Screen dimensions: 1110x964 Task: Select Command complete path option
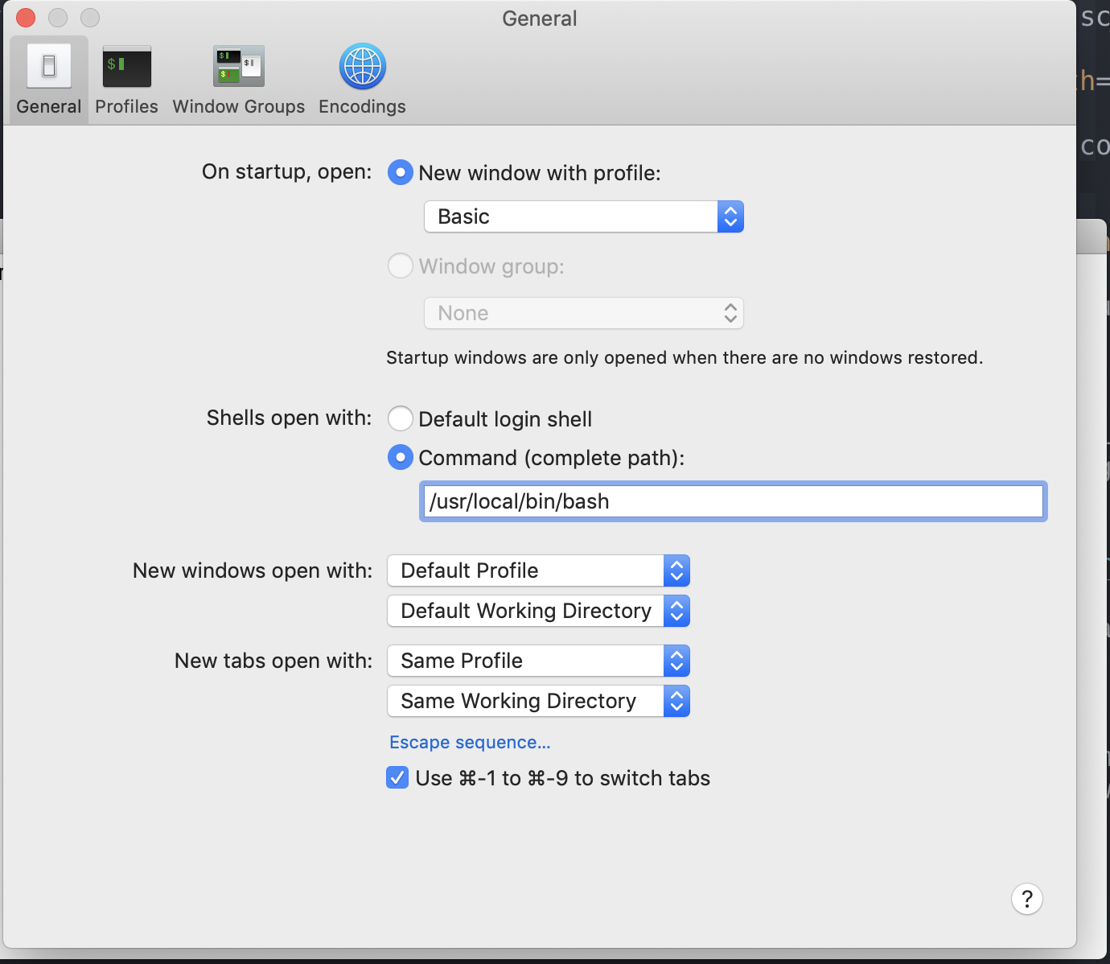[x=401, y=457]
